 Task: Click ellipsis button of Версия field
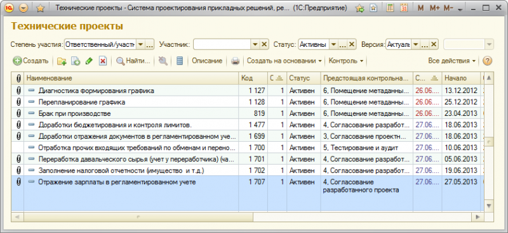(424, 44)
